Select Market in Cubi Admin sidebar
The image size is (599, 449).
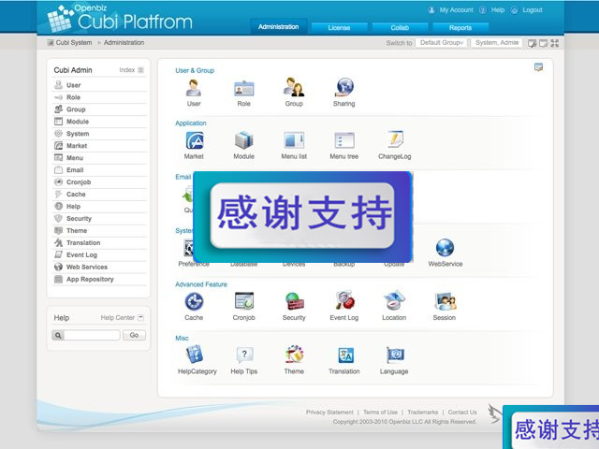point(99,146)
